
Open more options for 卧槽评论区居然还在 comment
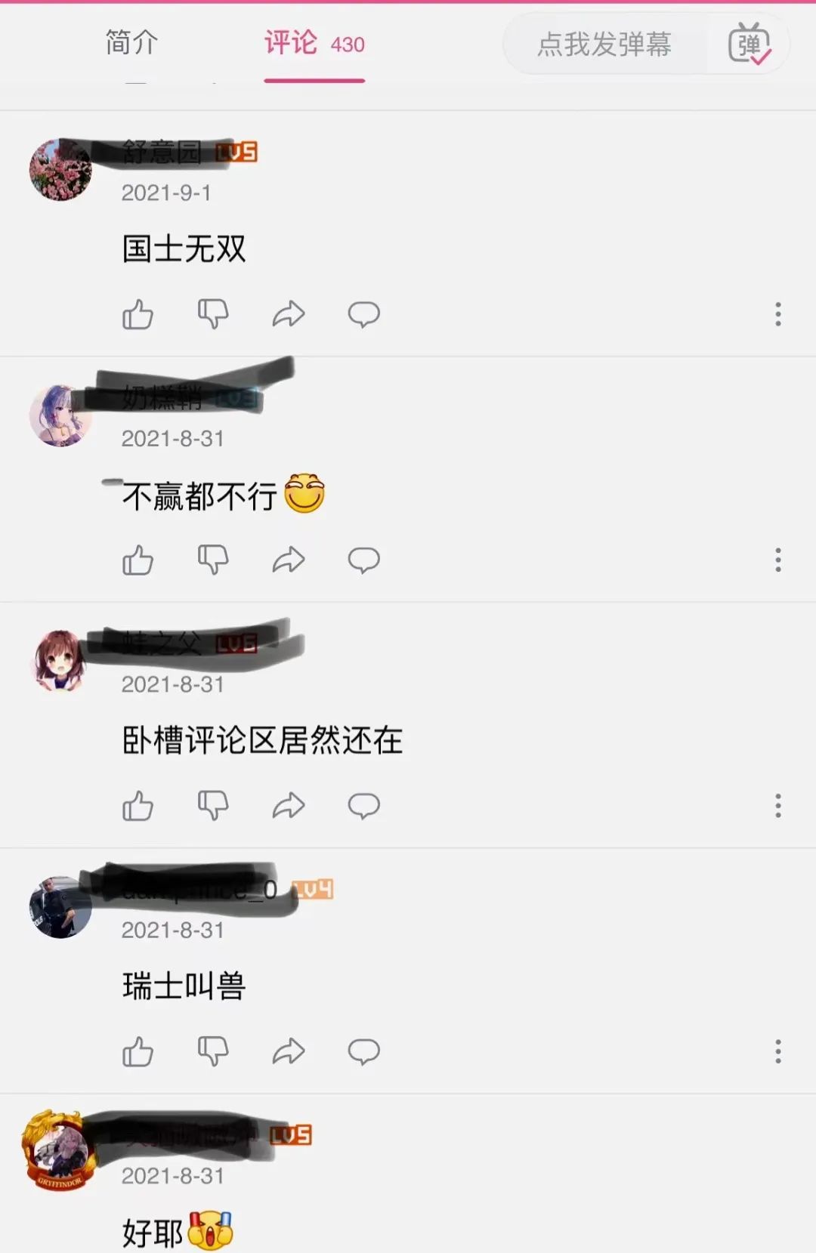click(778, 806)
